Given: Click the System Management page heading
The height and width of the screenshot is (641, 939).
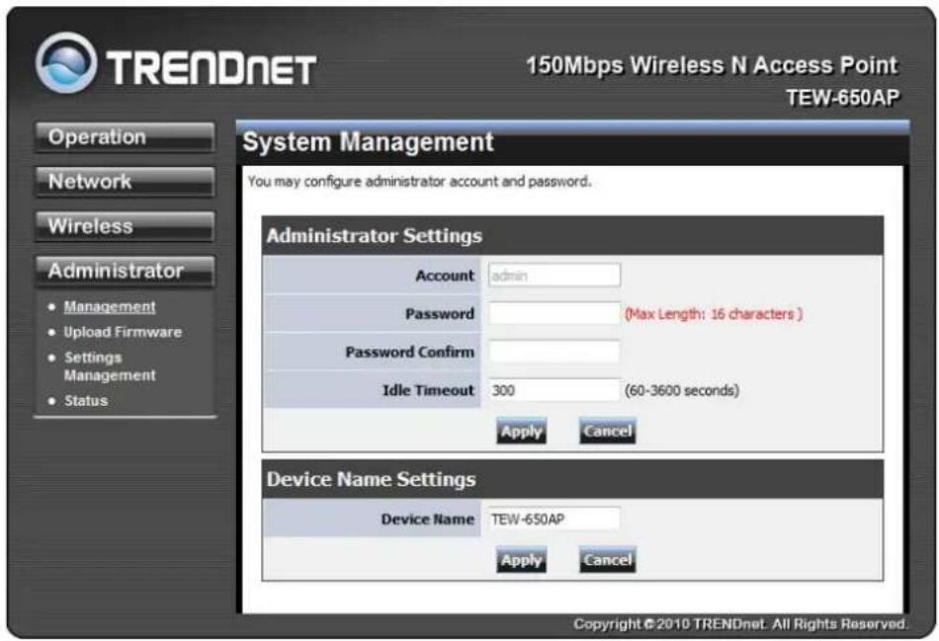Looking at the screenshot, I should pos(368,142).
